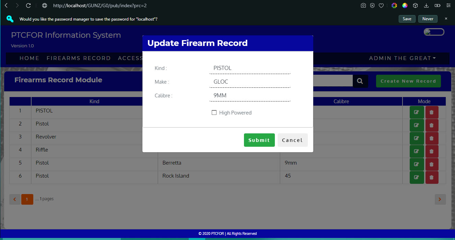Click the browser snapshot camera icon
Viewport: 455px width, 240px height.
click(363, 5)
